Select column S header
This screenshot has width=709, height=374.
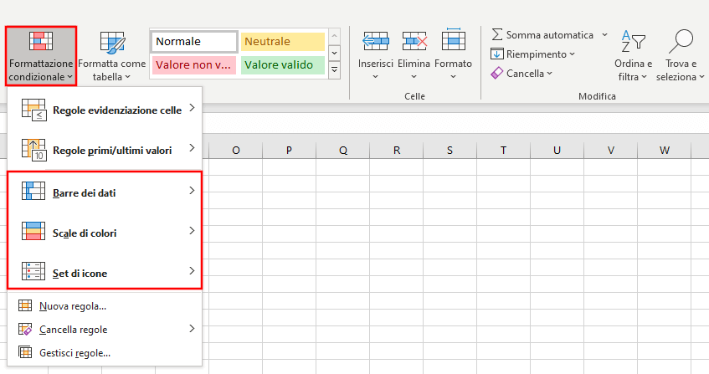pyautogui.click(x=450, y=151)
